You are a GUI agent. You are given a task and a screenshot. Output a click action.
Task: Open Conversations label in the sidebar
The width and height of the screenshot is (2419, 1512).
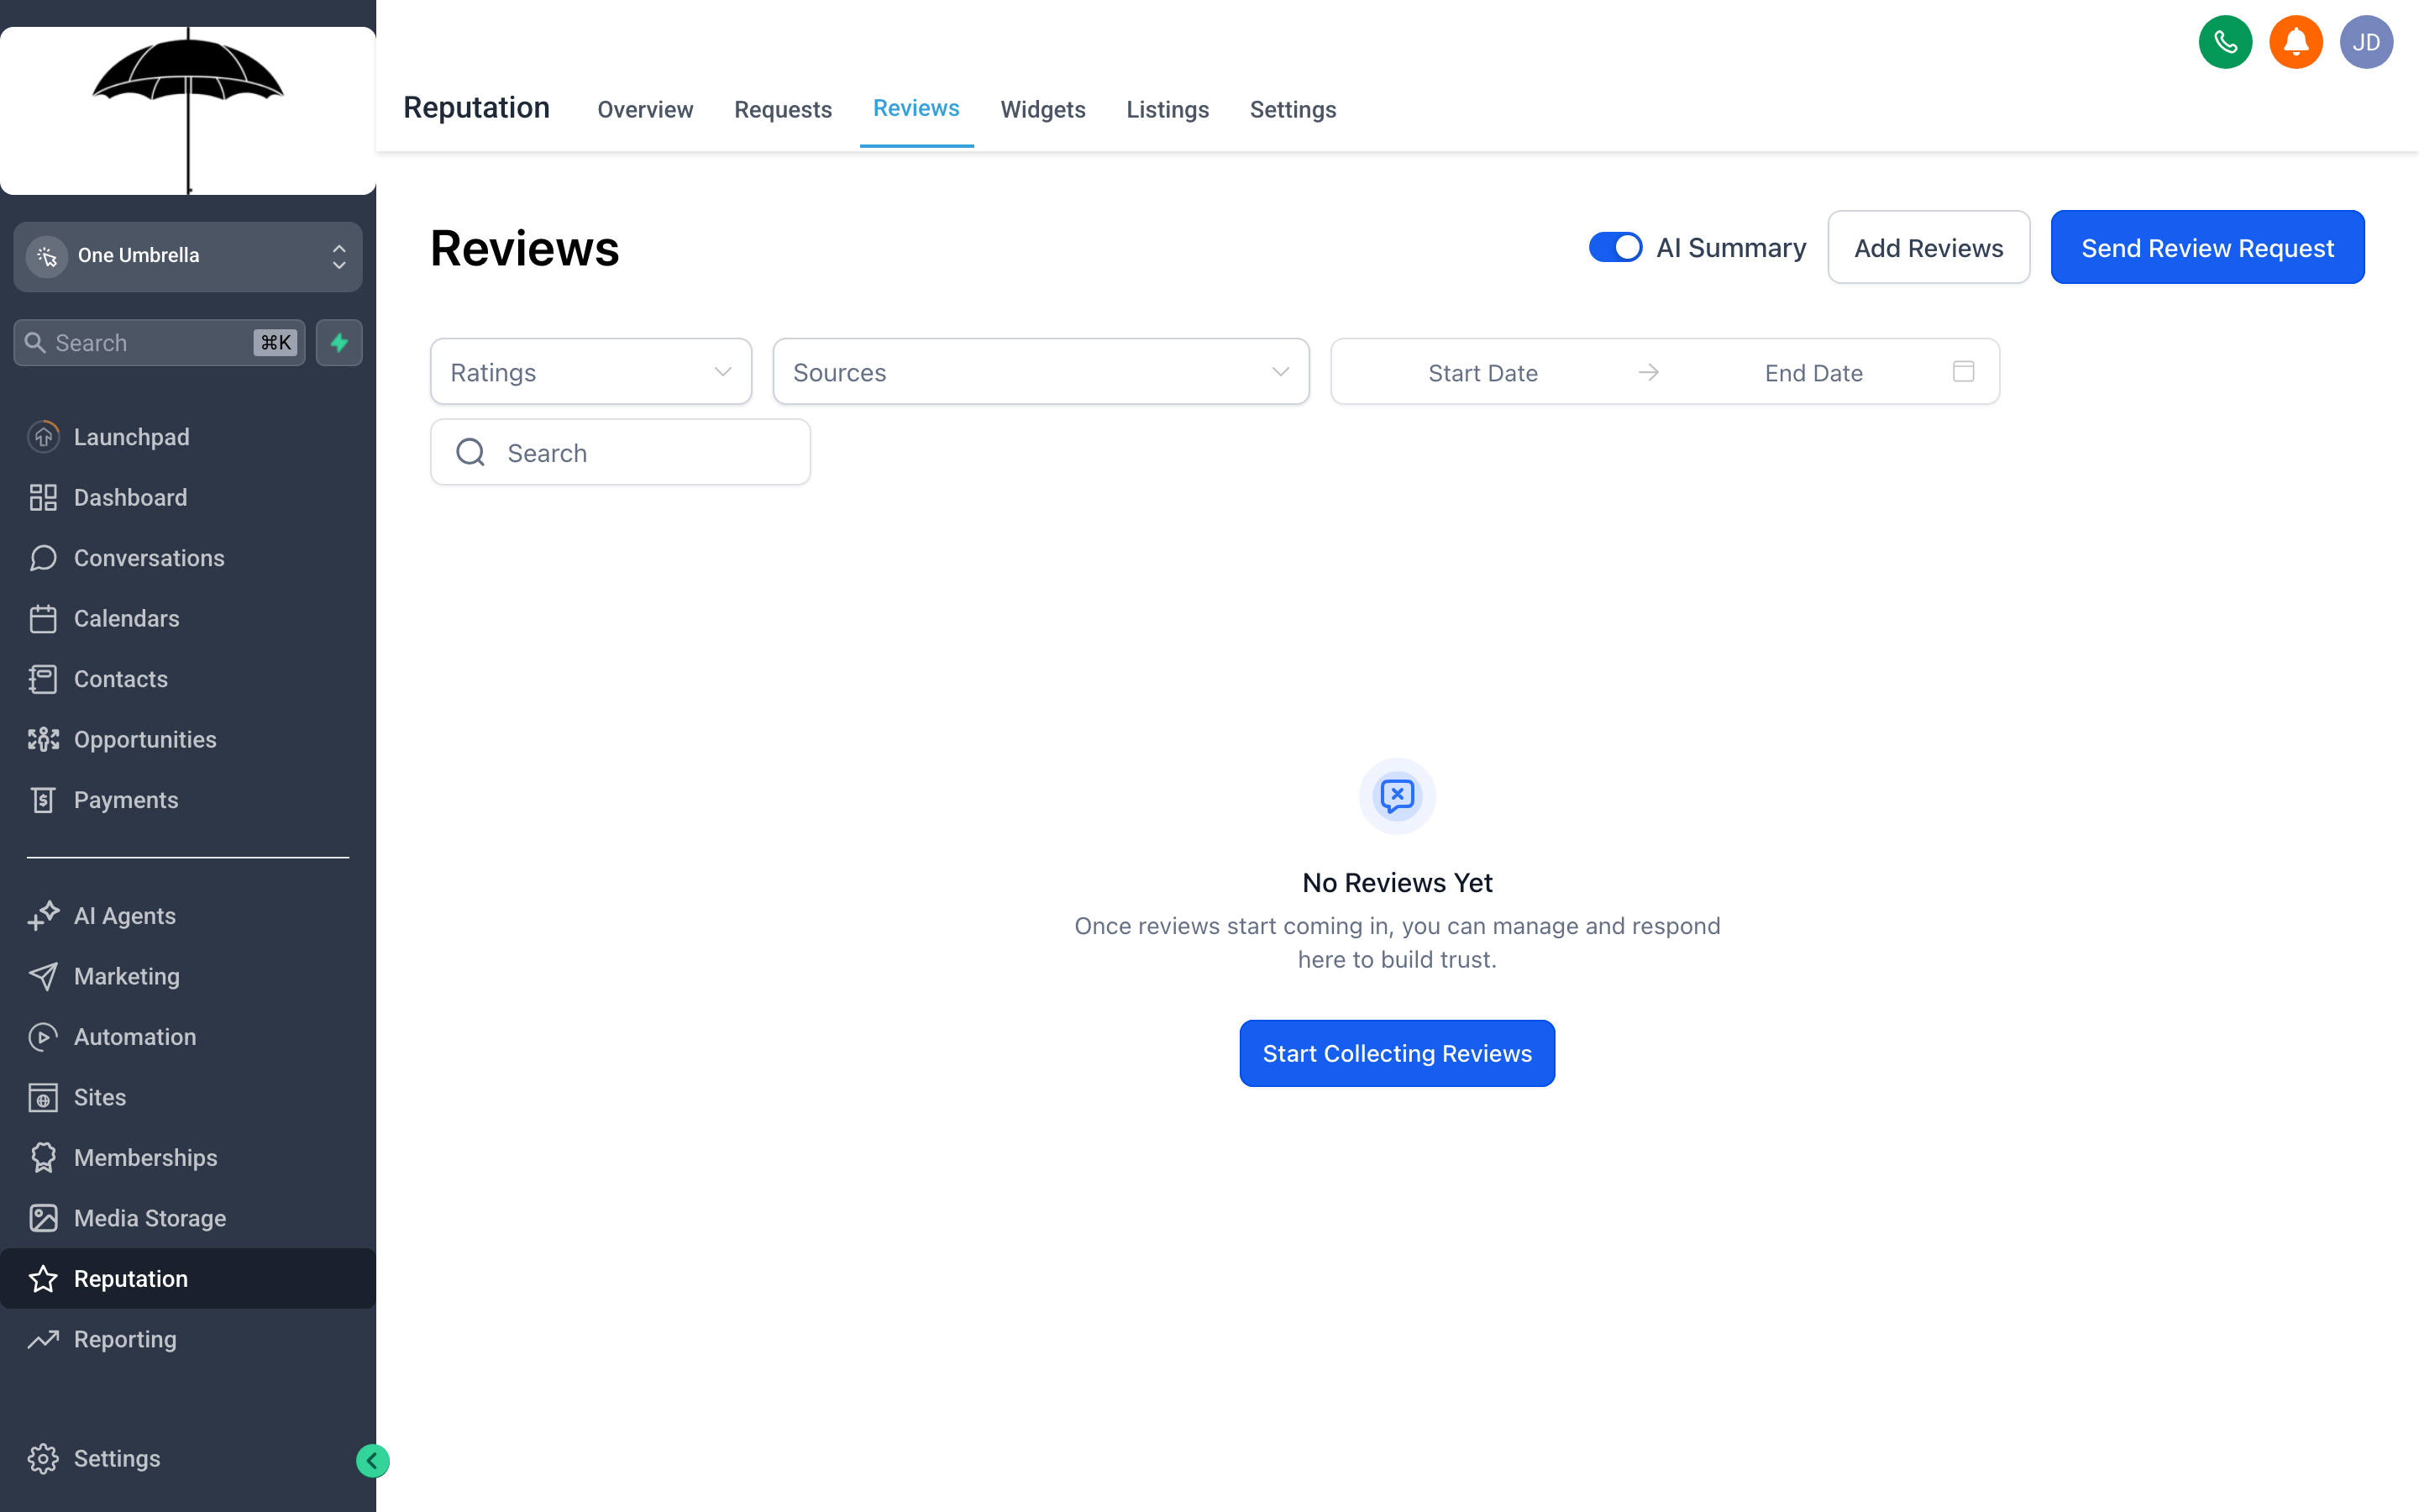149,558
